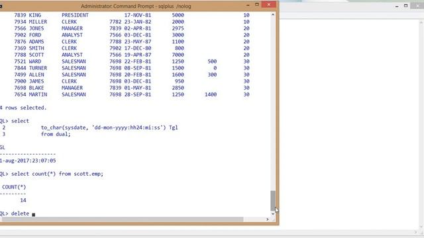The width and height of the screenshot is (424, 238).
Task: Close the sqlplus Command Prompt window
Action: pos(268,5)
